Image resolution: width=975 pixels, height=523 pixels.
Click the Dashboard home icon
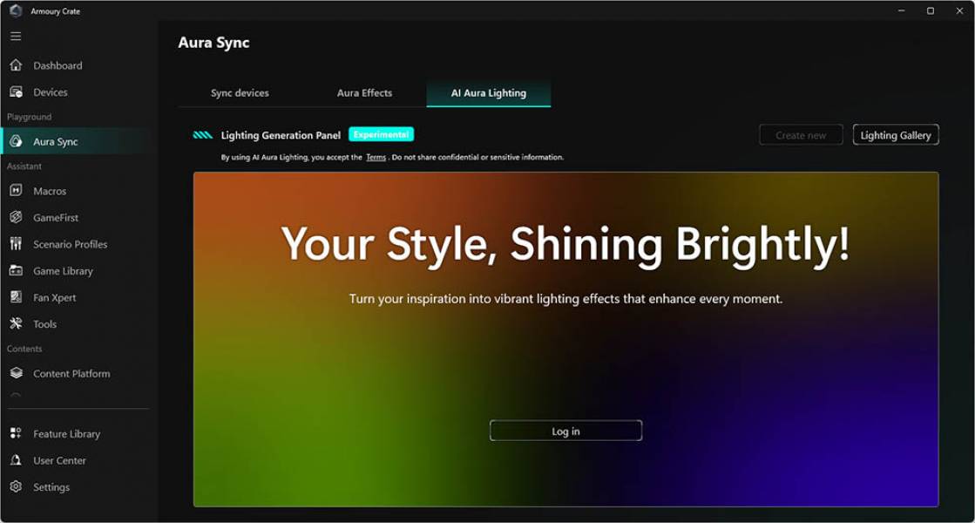(17, 65)
